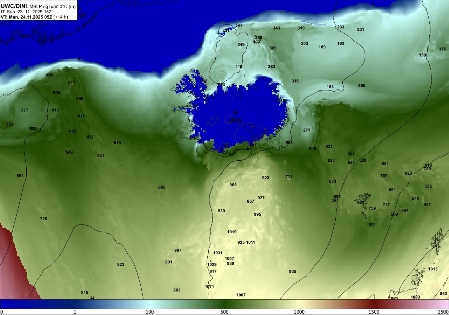Viewport: 449px width, 315px height.
Task: Click the 1011 height value
Action: pos(250,242)
